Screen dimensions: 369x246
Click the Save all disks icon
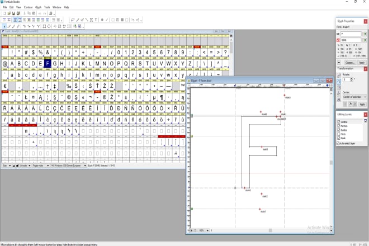click(x=18, y=13)
